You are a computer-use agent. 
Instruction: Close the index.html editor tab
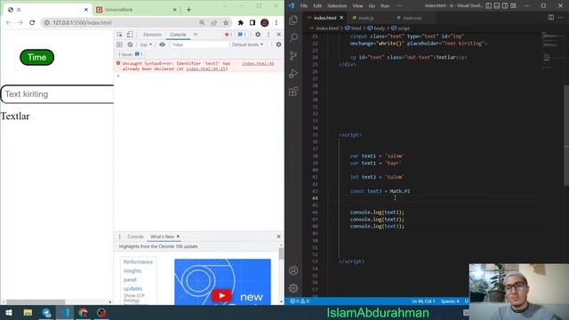tap(341, 18)
